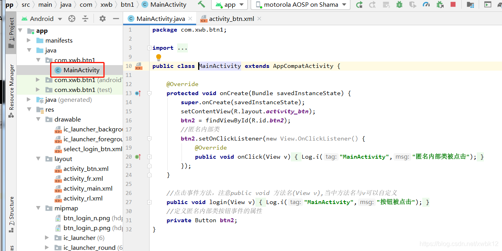Open the motorola AOSP on Shama device dropdown

pos(301,5)
